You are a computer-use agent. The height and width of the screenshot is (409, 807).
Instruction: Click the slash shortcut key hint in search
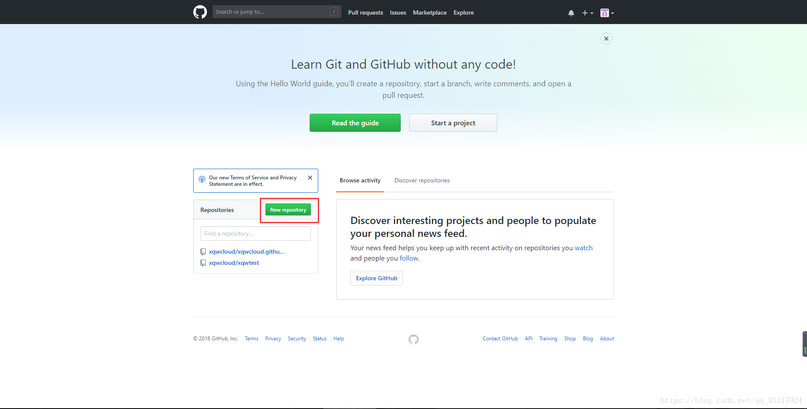click(x=334, y=12)
